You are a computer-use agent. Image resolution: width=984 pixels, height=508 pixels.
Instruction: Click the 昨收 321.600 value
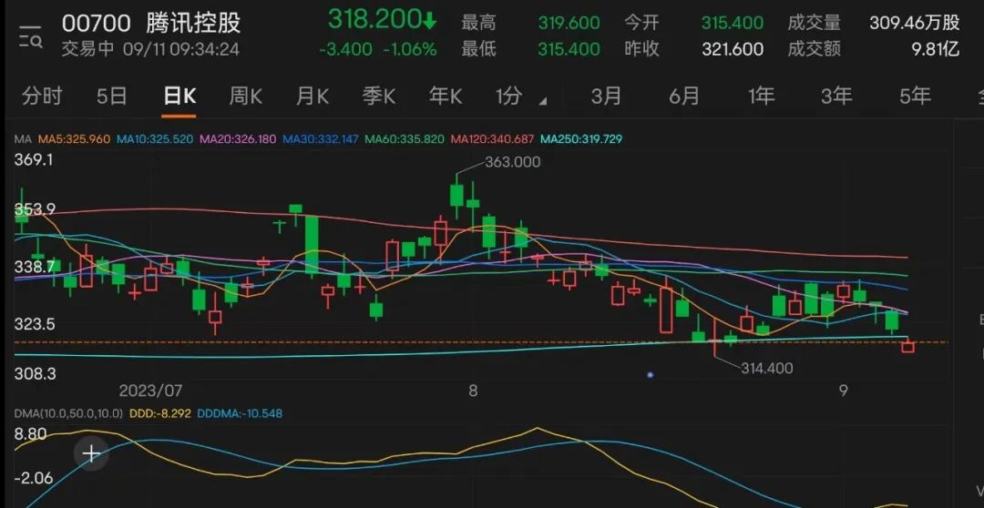[733, 49]
